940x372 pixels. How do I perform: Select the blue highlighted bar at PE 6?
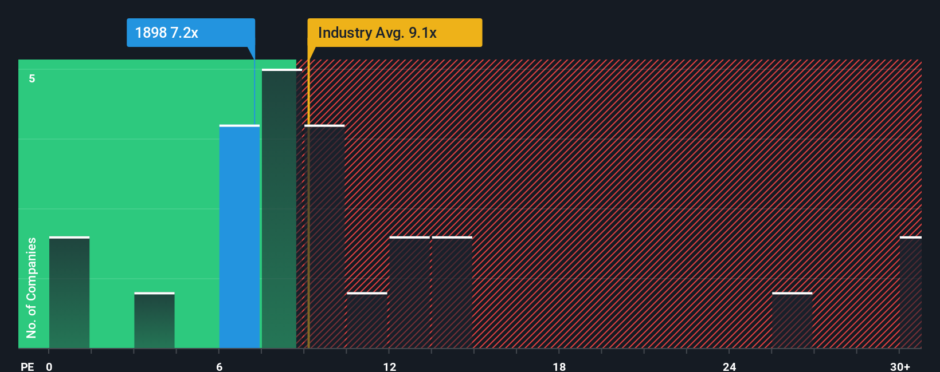click(240, 236)
